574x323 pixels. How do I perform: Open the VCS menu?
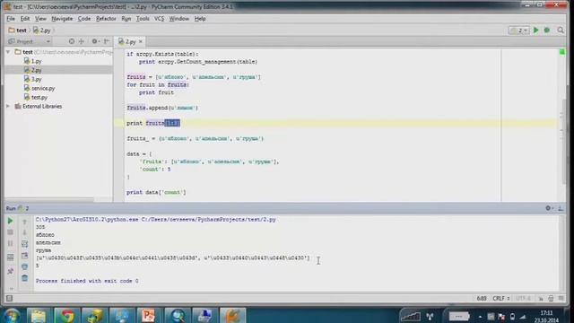[x=159, y=19]
